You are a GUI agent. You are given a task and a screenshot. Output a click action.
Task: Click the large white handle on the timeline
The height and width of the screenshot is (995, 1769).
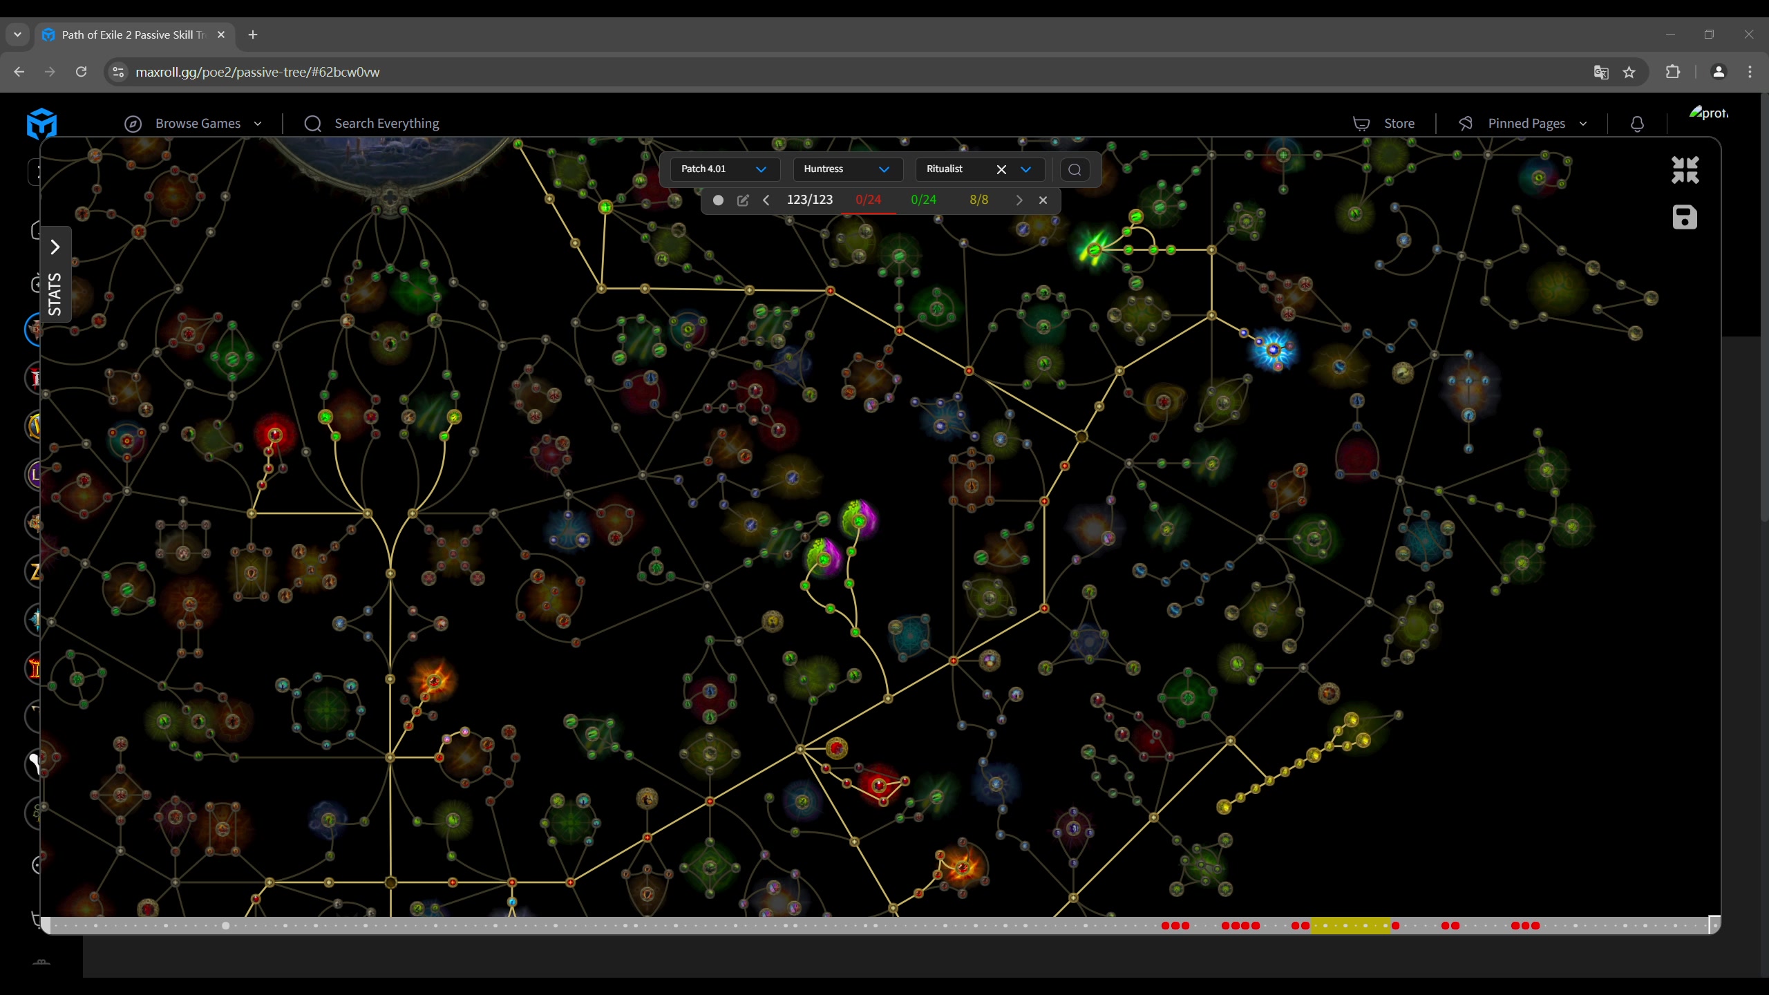[x=225, y=925]
